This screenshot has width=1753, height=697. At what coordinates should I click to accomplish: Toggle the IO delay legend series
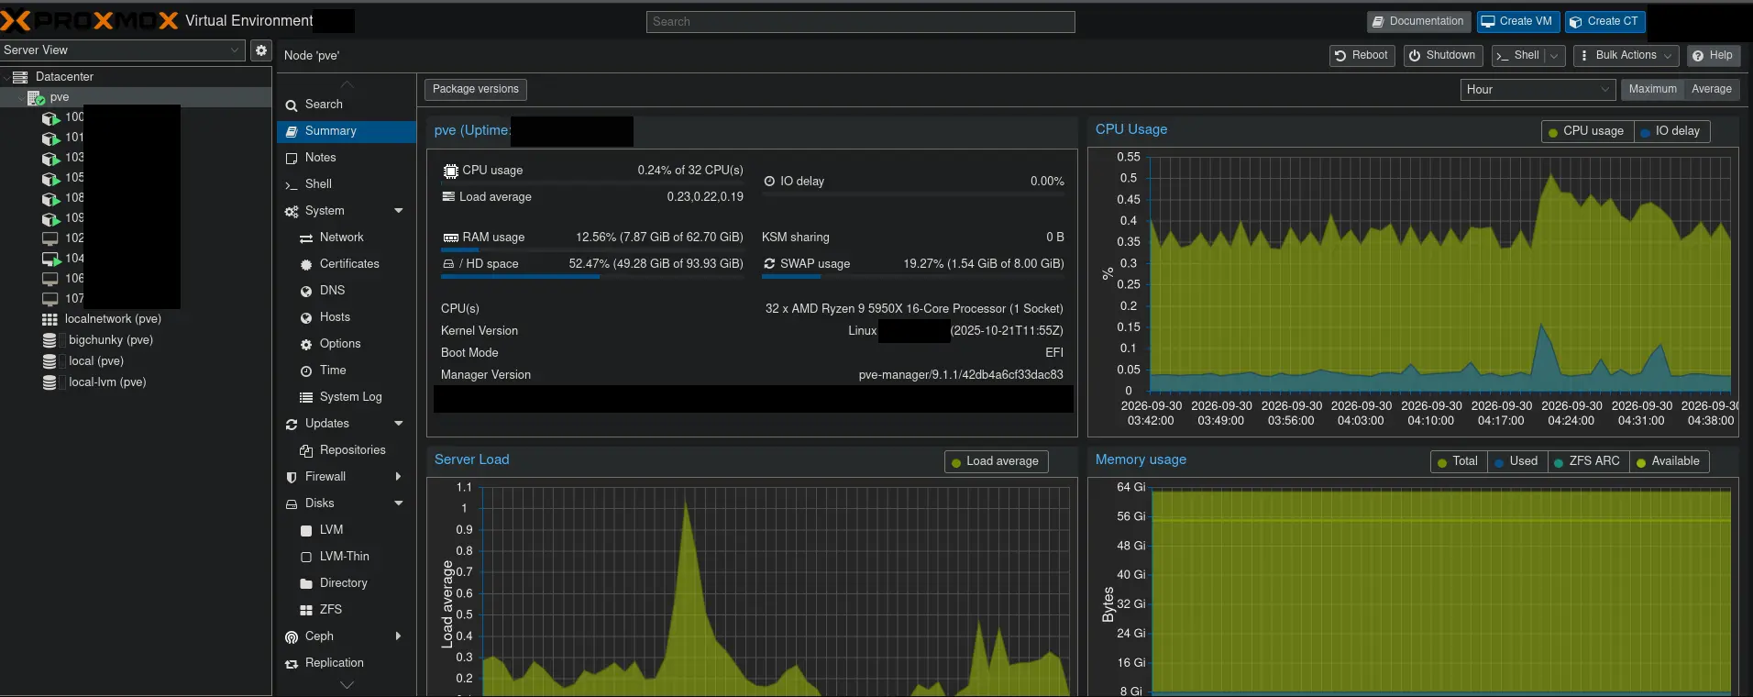coord(1671,131)
